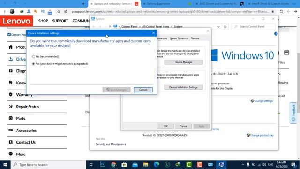Open the volume control in system tray
300x169 pixels.
click(x=264, y=165)
